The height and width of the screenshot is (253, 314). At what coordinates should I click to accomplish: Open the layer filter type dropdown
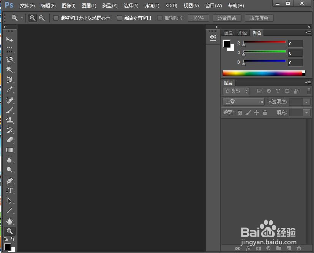[236, 91]
